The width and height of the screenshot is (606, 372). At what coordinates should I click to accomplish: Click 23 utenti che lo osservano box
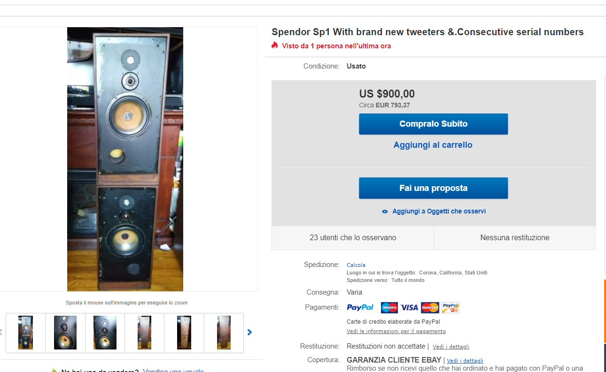coord(352,238)
